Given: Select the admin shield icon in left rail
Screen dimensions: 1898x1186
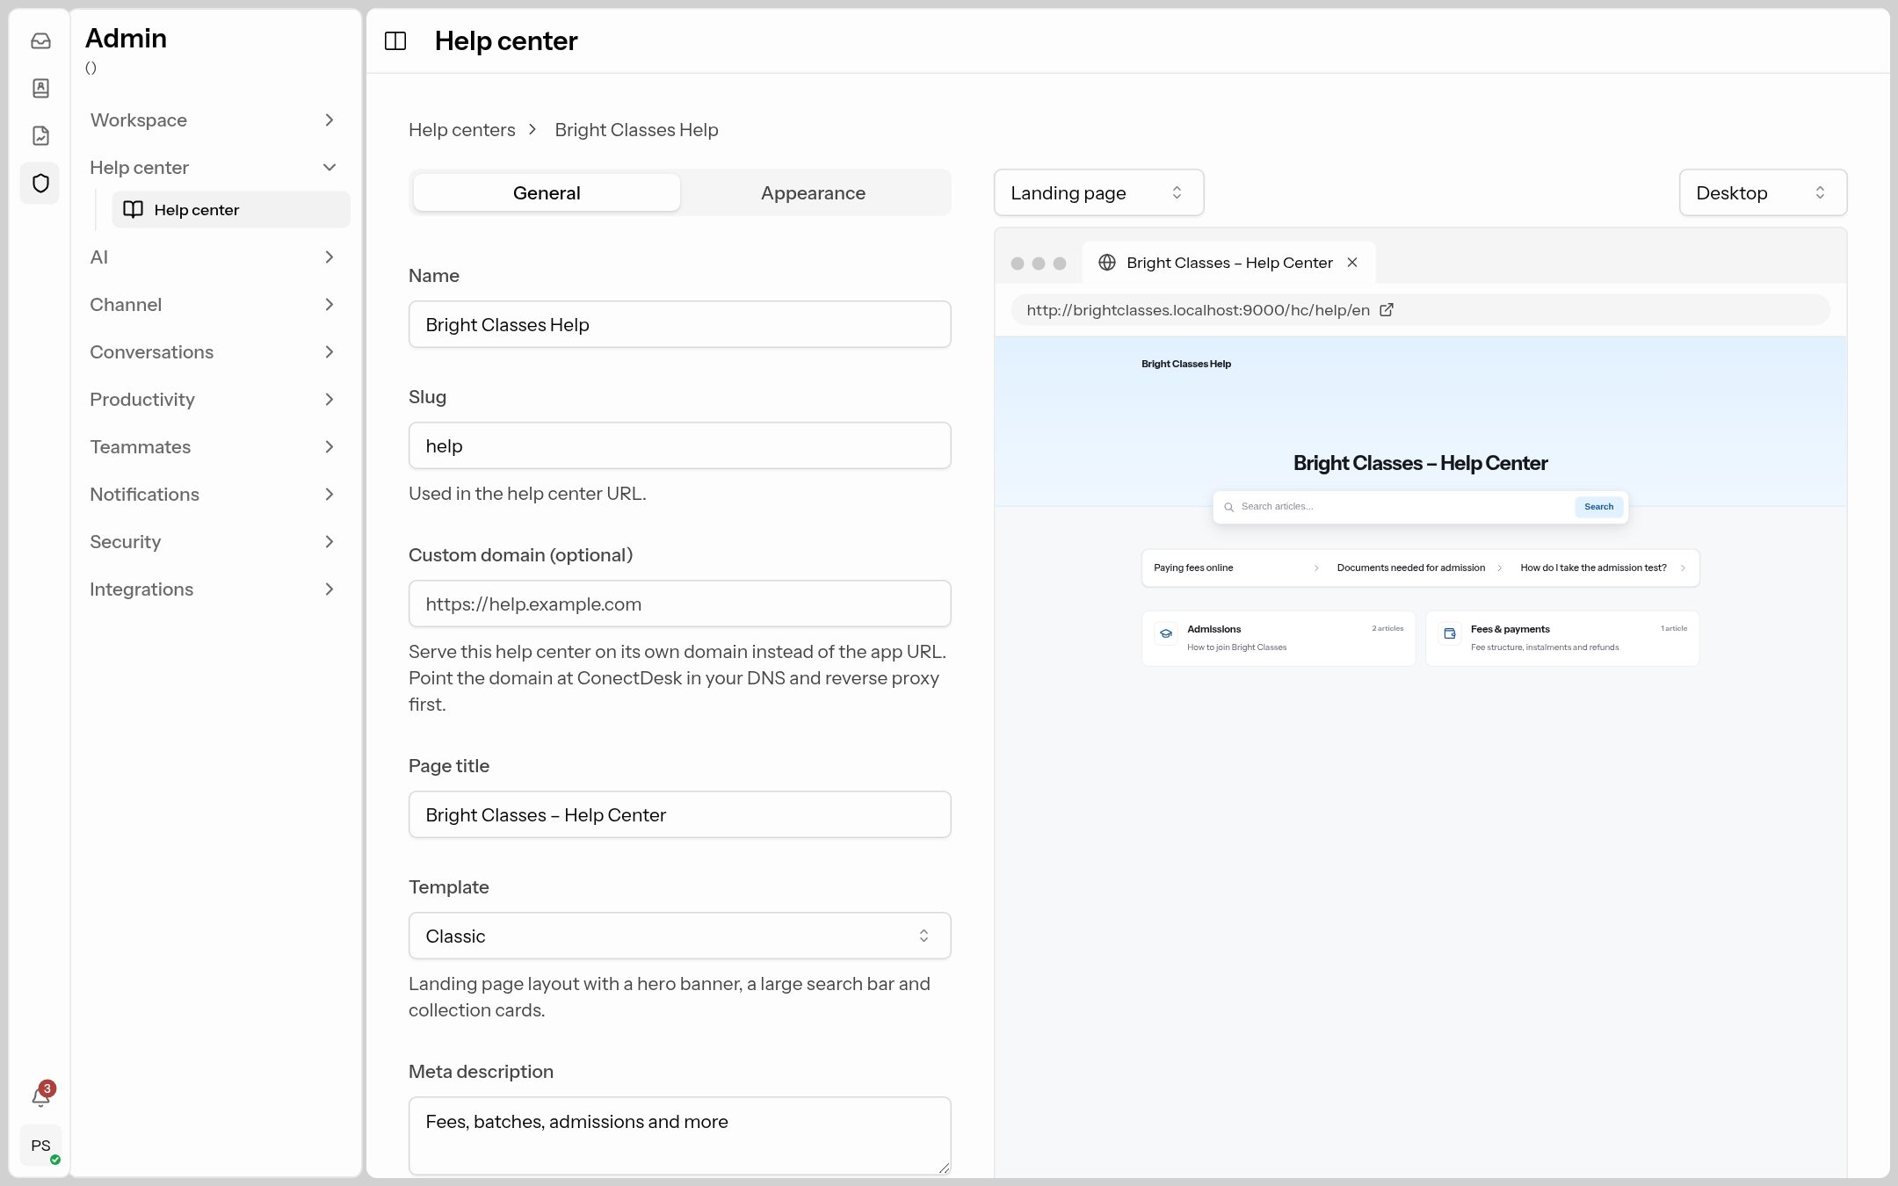Looking at the screenshot, I should (x=40, y=183).
